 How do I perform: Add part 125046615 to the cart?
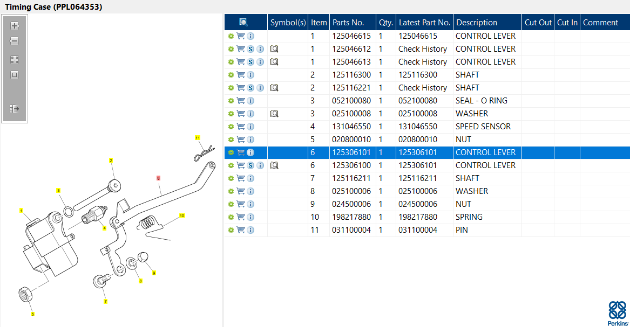(x=241, y=36)
